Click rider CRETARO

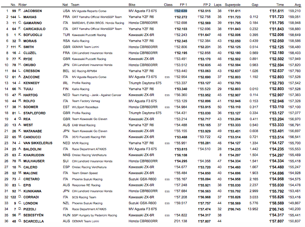[31, 179]
